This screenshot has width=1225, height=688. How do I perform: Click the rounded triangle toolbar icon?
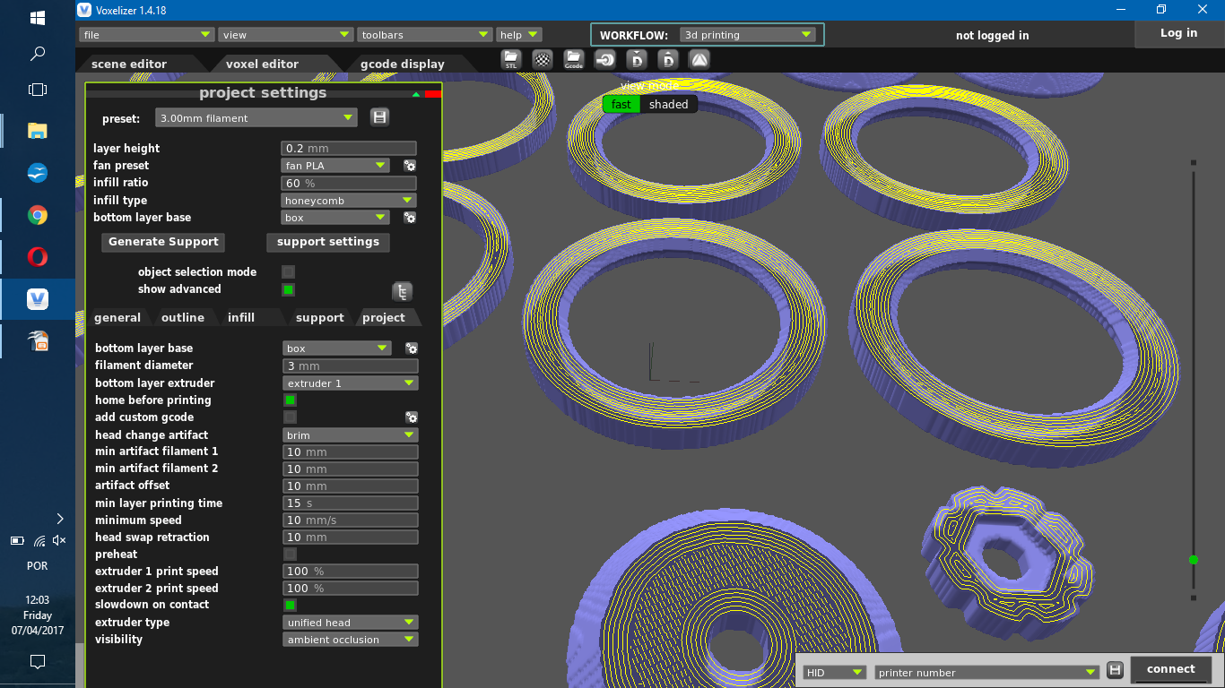point(699,60)
